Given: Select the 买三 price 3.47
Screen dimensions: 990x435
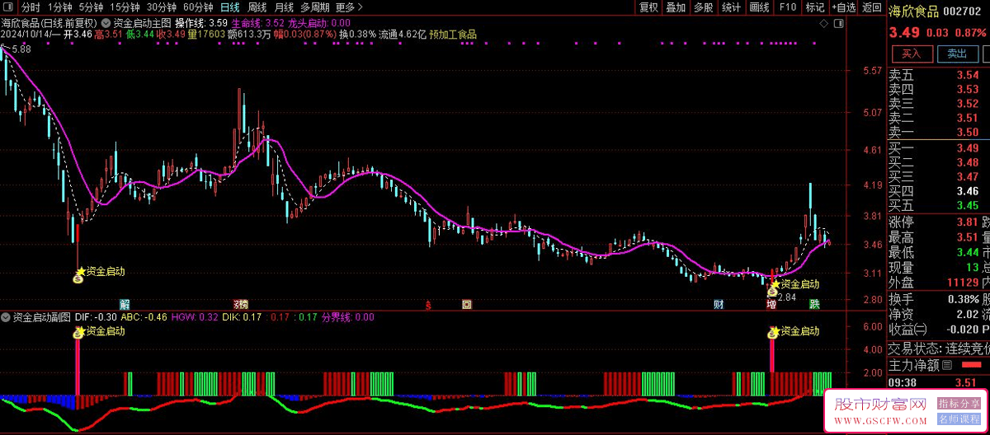Looking at the screenshot, I should tap(968, 176).
